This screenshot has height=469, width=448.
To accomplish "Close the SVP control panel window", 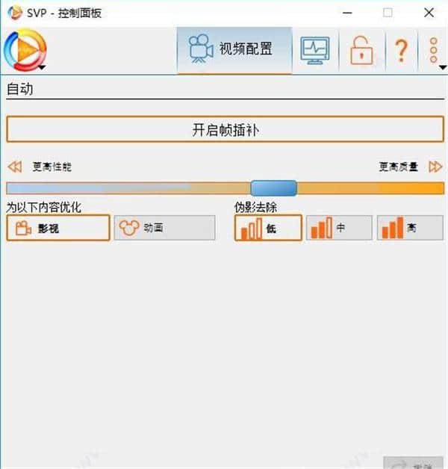I will coord(429,13).
